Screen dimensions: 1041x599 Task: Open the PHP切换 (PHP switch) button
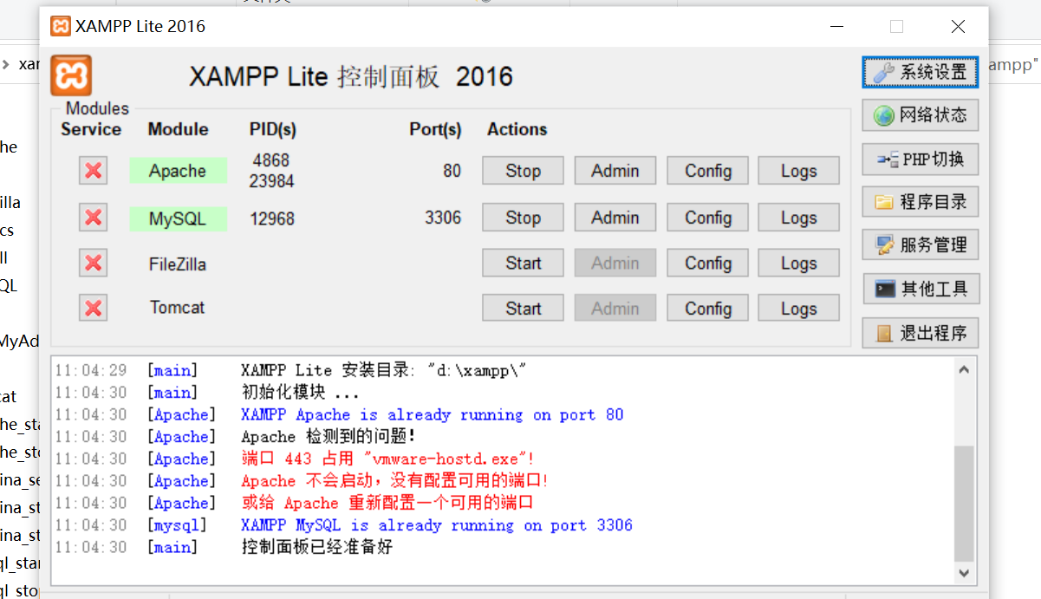click(921, 159)
